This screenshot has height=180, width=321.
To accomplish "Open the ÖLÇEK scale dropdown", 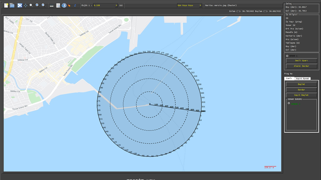I will 116,5.
